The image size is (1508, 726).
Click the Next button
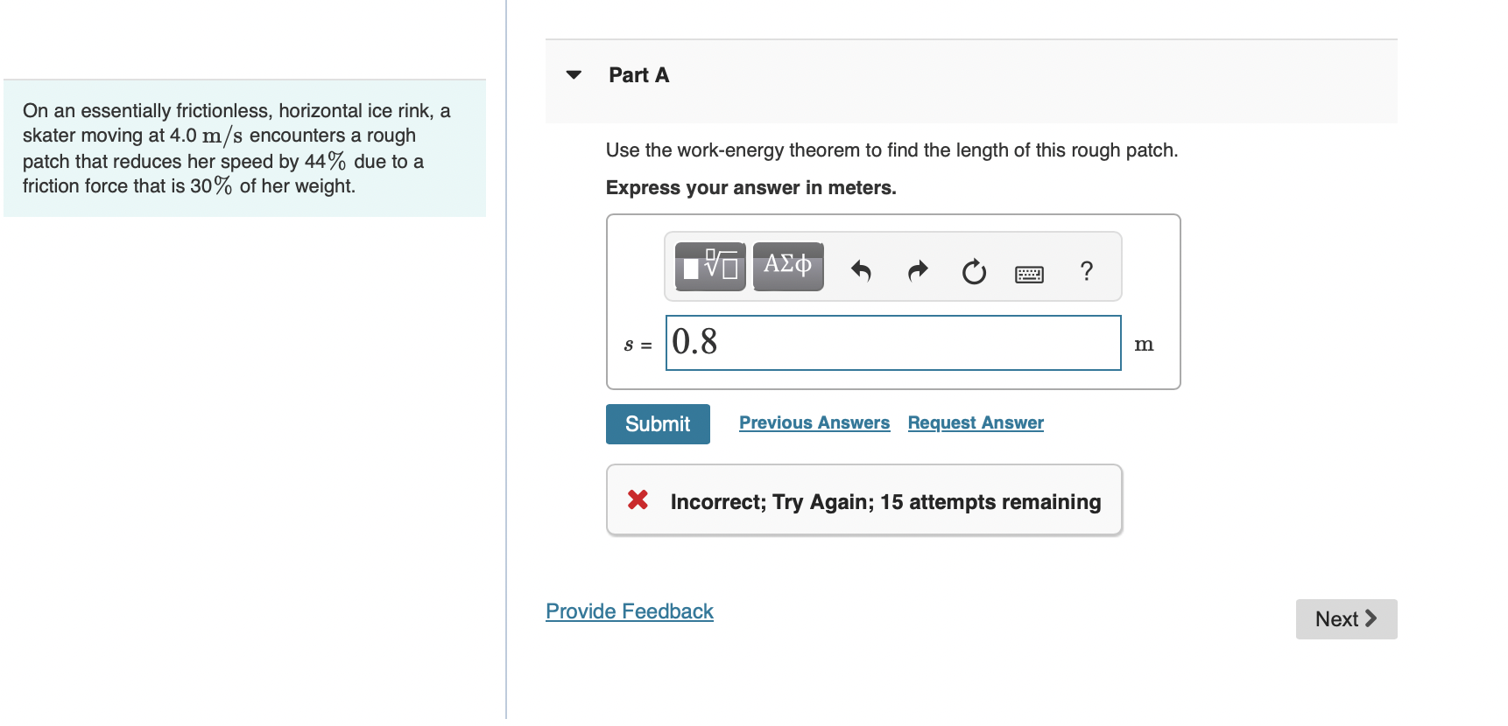(x=1345, y=618)
